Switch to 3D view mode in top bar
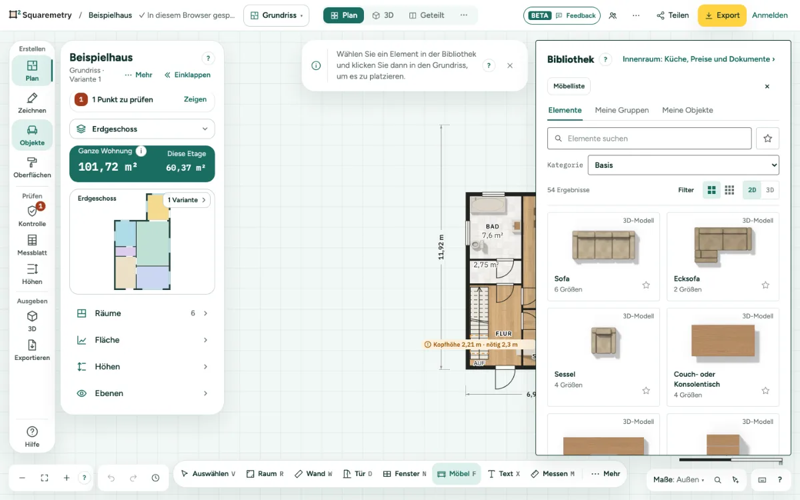 [x=383, y=15]
